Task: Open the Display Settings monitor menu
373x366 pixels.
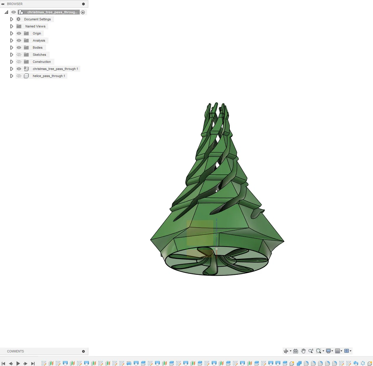Action: coord(328,351)
